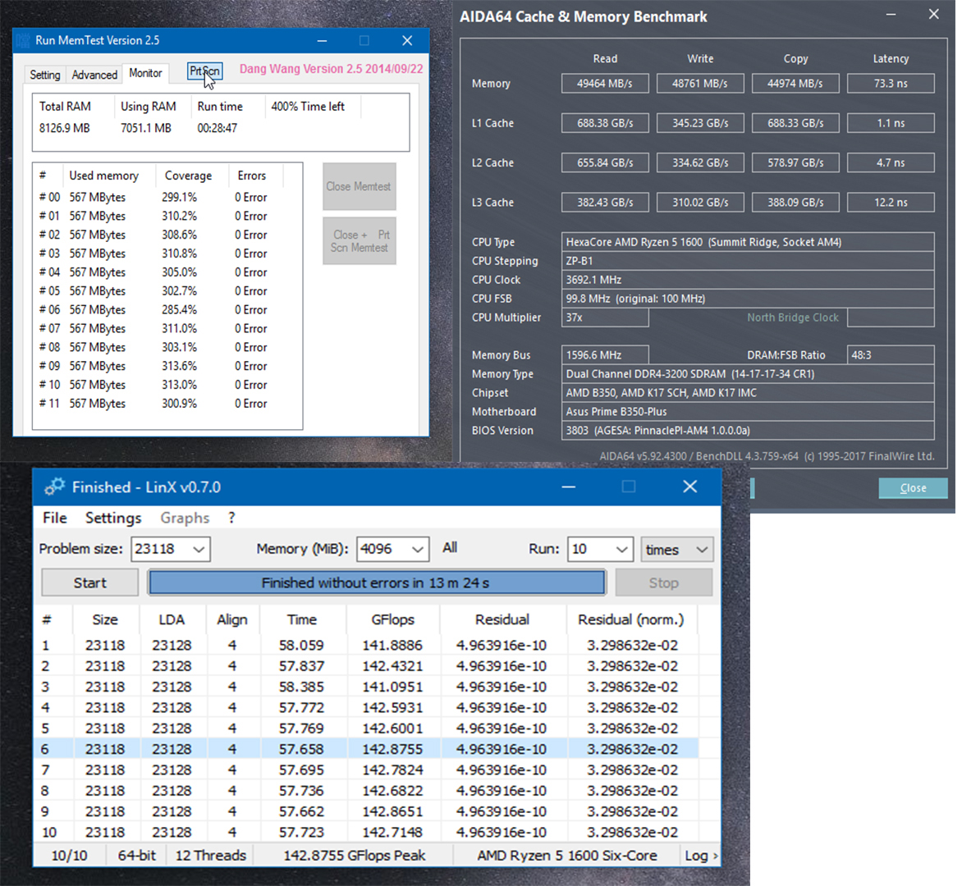Screen dimensions: 962x886
Task: Minimize the Run MemTest window
Action: (x=322, y=40)
